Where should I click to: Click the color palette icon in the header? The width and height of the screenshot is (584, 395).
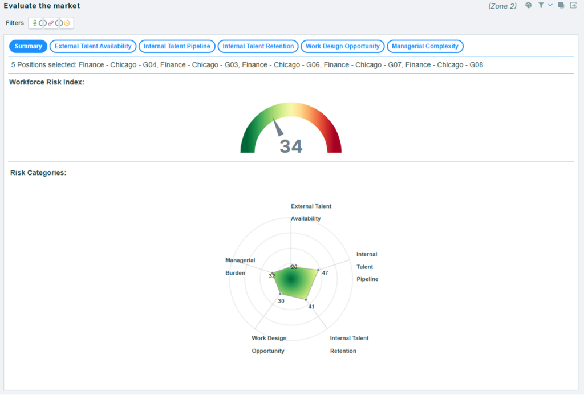[x=528, y=5]
